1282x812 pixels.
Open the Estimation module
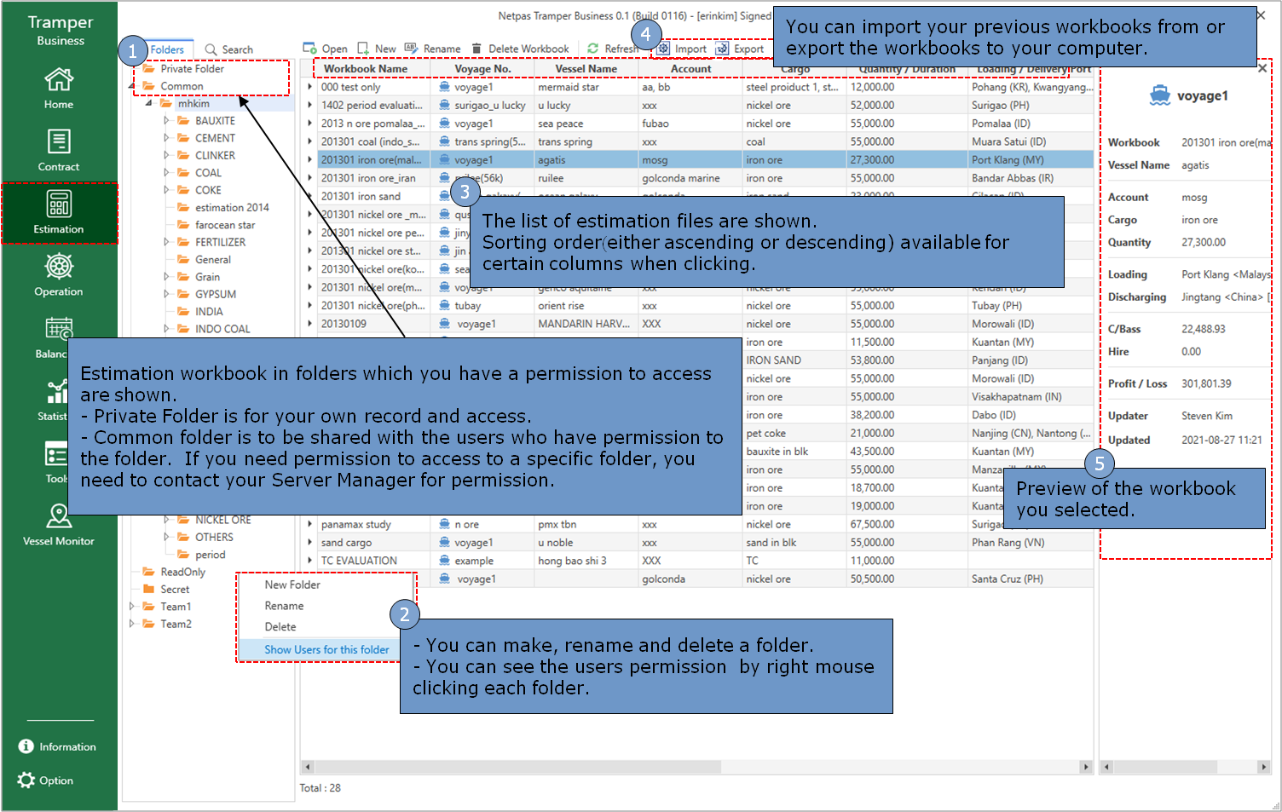point(59,213)
